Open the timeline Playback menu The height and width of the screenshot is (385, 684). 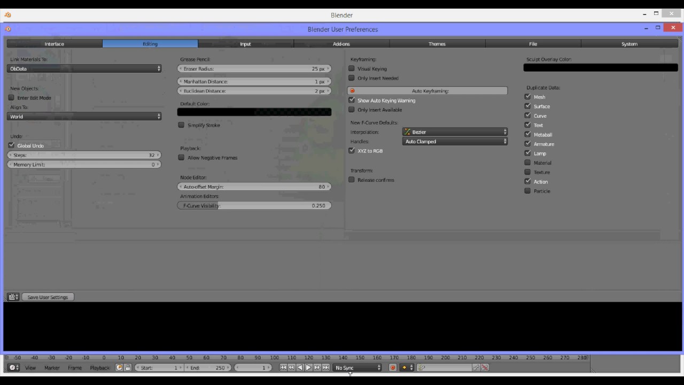[99, 368]
